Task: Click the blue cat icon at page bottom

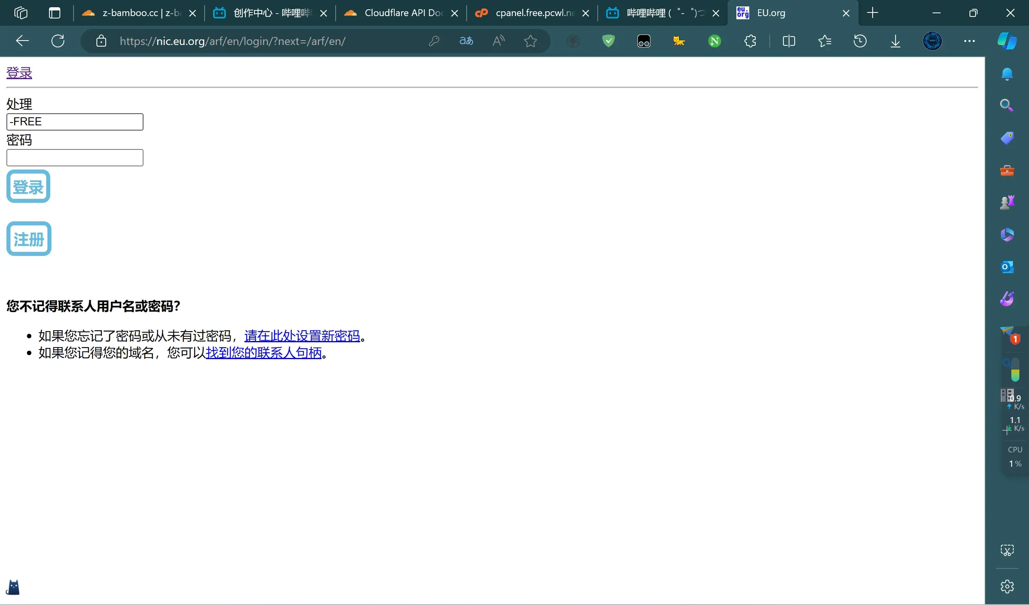Action: click(13, 587)
